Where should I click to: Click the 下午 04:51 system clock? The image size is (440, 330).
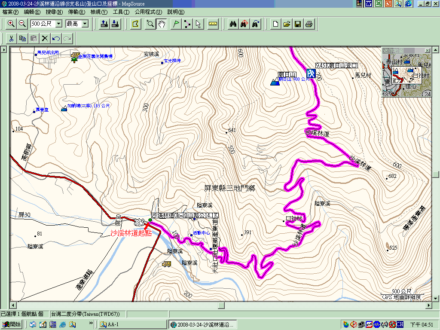(422, 325)
